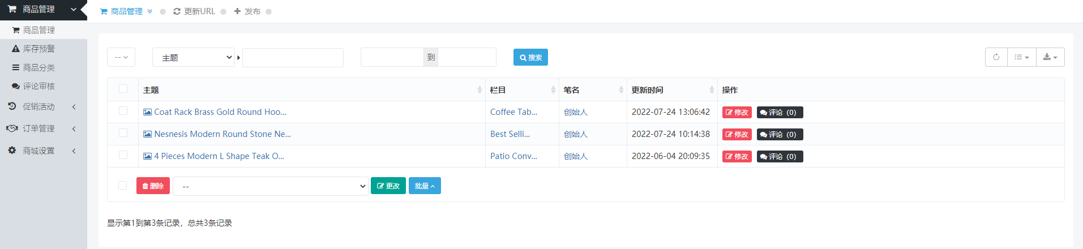Click the 2022-06-04 20:09:35 timestamp
The height and width of the screenshot is (249, 1083).
[x=671, y=156]
